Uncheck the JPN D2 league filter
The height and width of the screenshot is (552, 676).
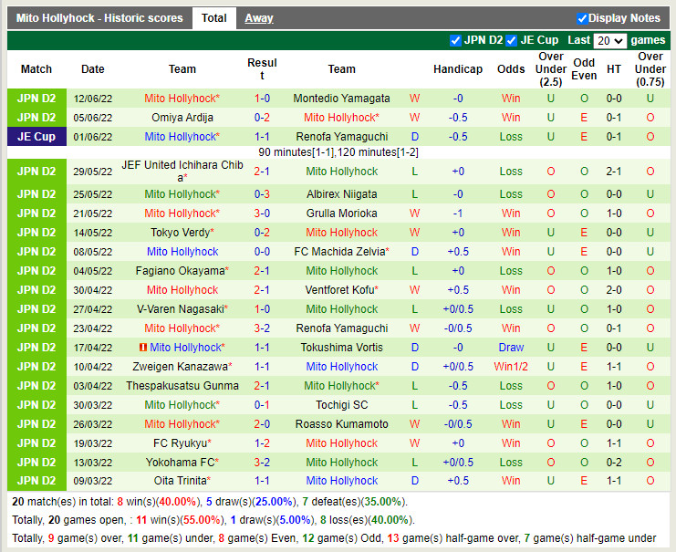(x=455, y=40)
